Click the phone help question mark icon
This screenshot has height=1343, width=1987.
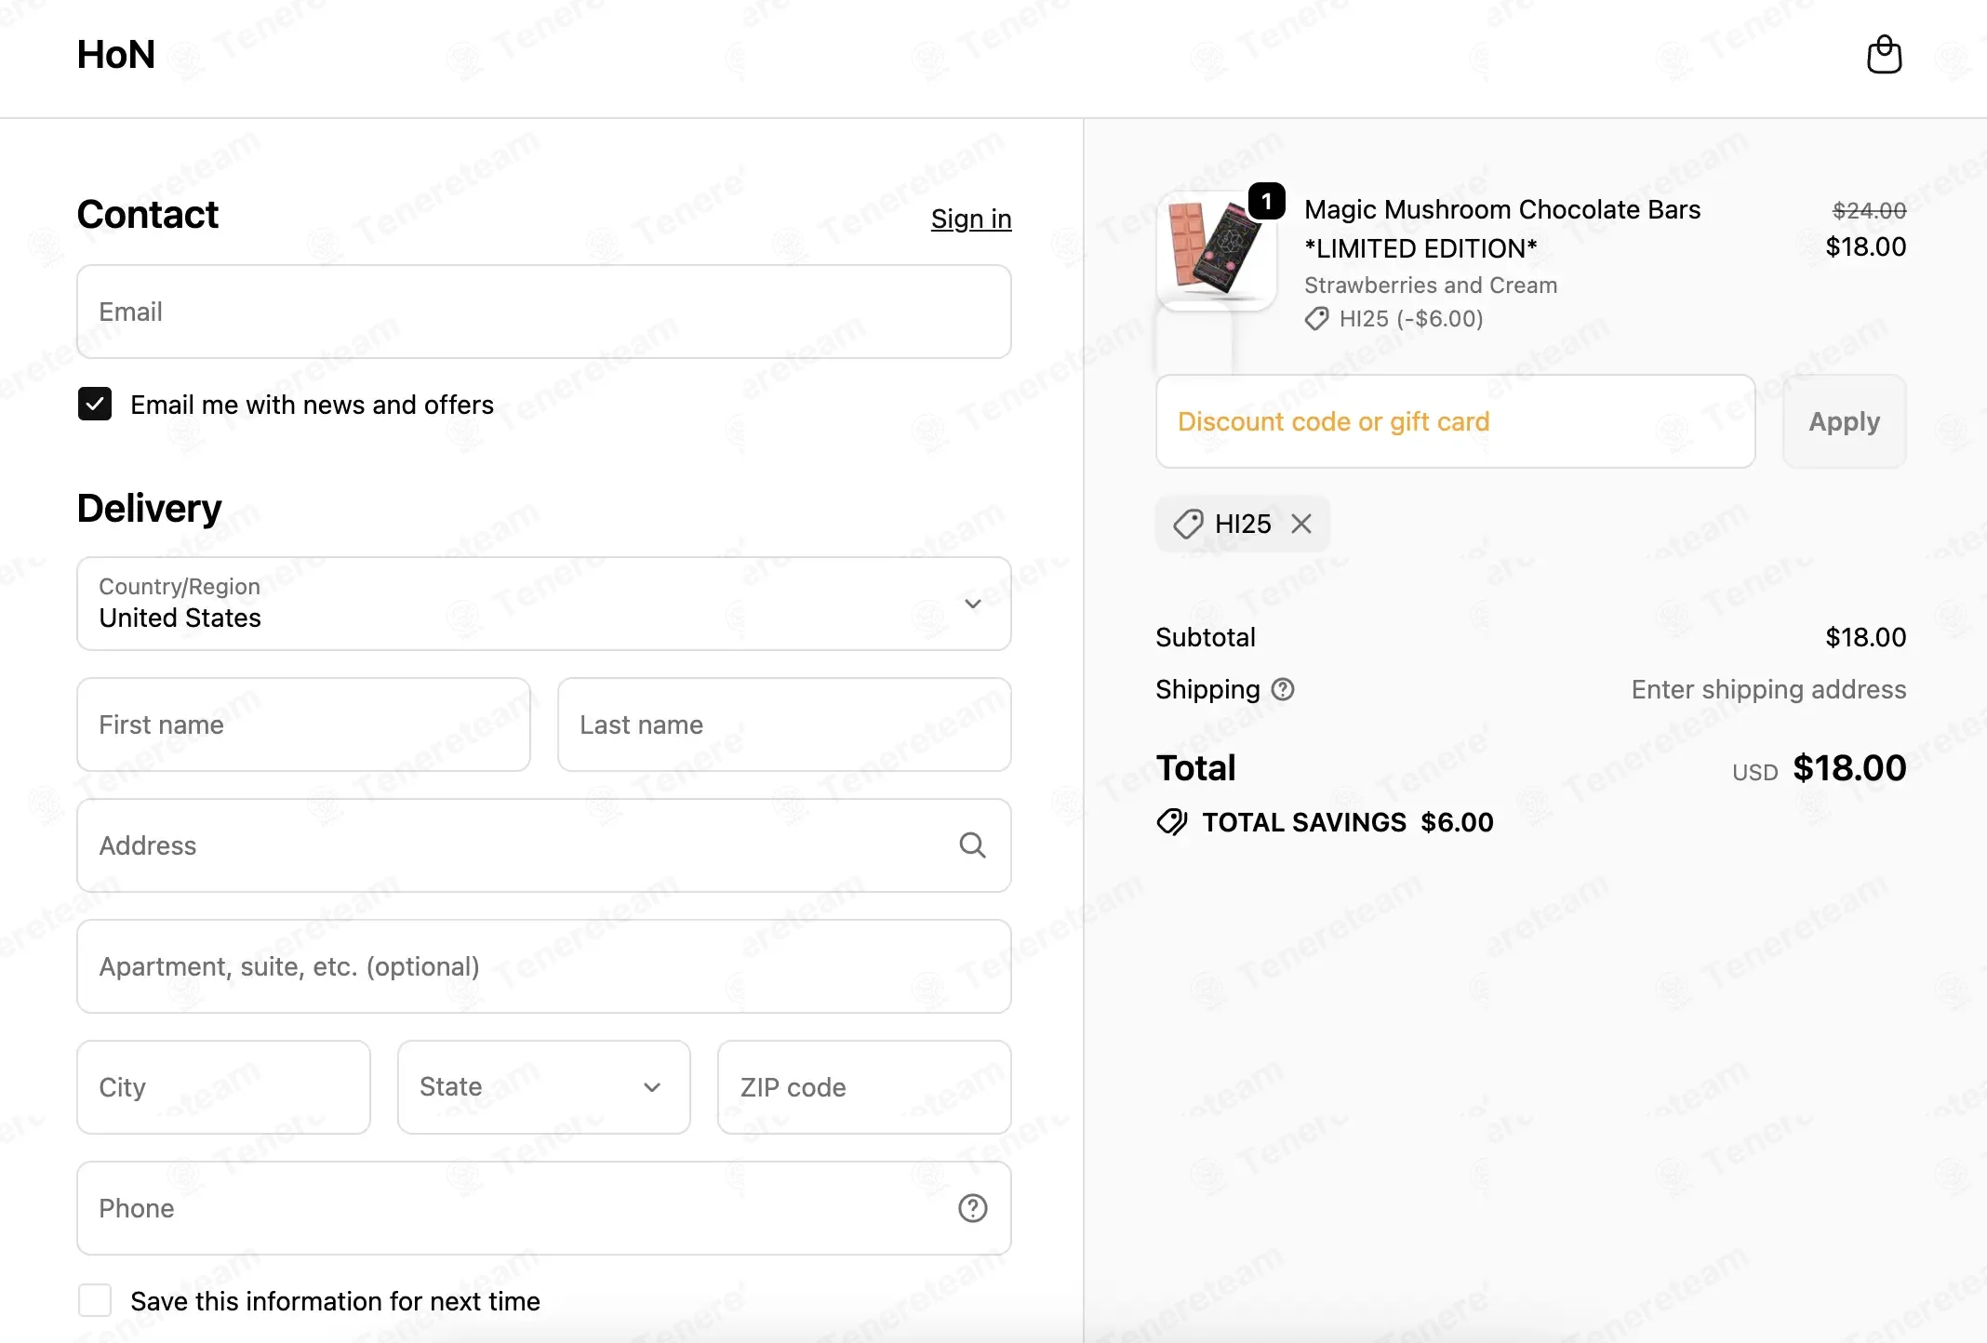click(972, 1208)
